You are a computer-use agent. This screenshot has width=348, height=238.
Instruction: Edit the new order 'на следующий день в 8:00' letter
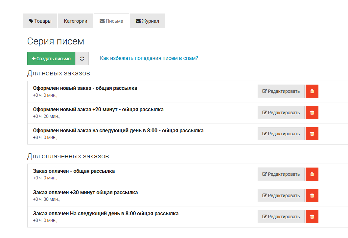click(281, 134)
